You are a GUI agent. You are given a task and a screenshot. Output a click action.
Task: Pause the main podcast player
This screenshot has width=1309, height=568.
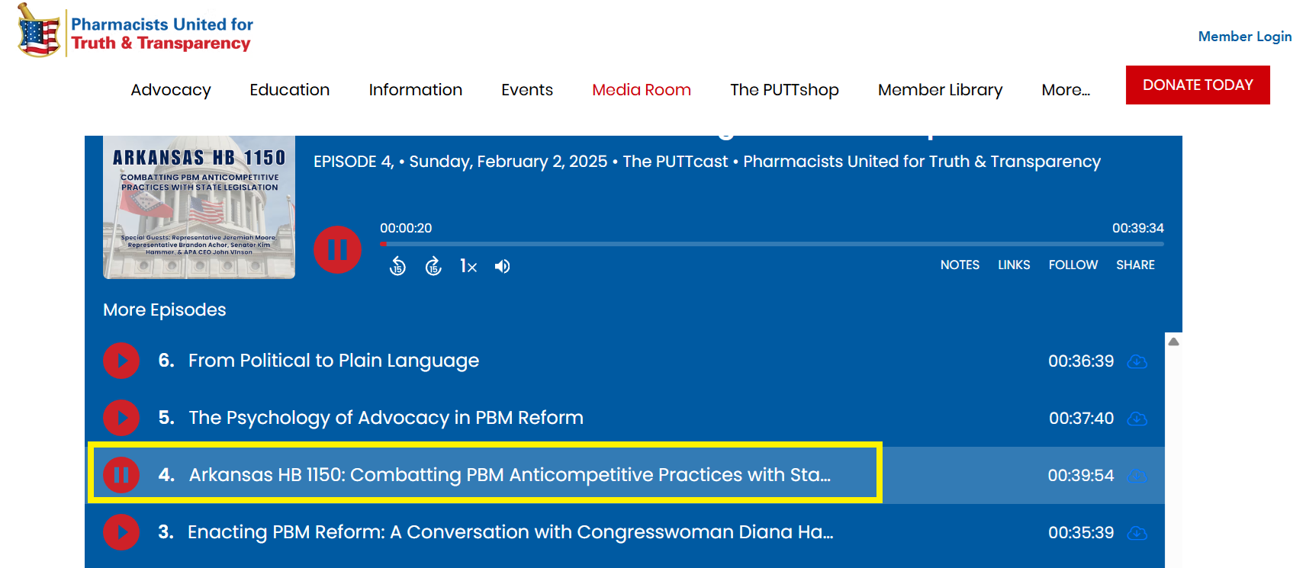(337, 249)
